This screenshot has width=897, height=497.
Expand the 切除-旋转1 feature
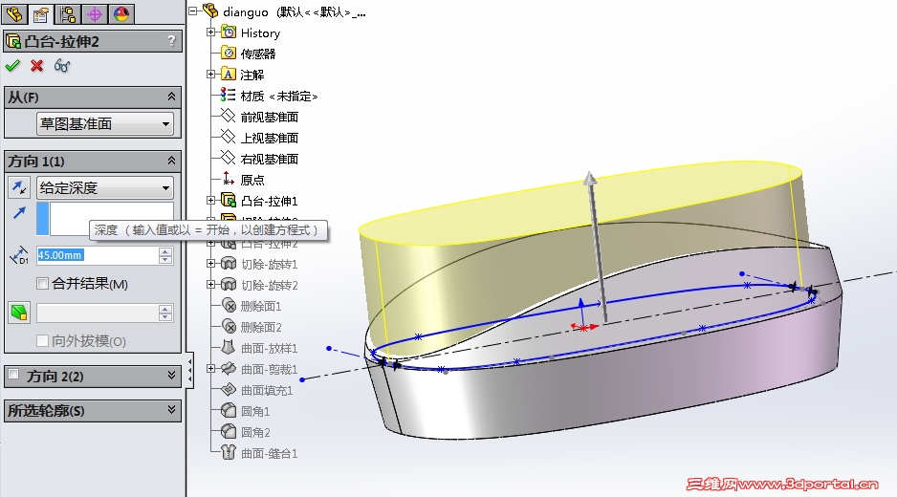click(211, 264)
